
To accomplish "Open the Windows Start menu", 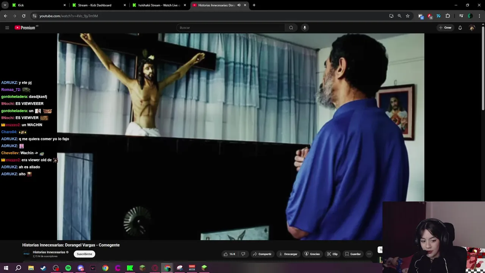I will (x=6, y=268).
